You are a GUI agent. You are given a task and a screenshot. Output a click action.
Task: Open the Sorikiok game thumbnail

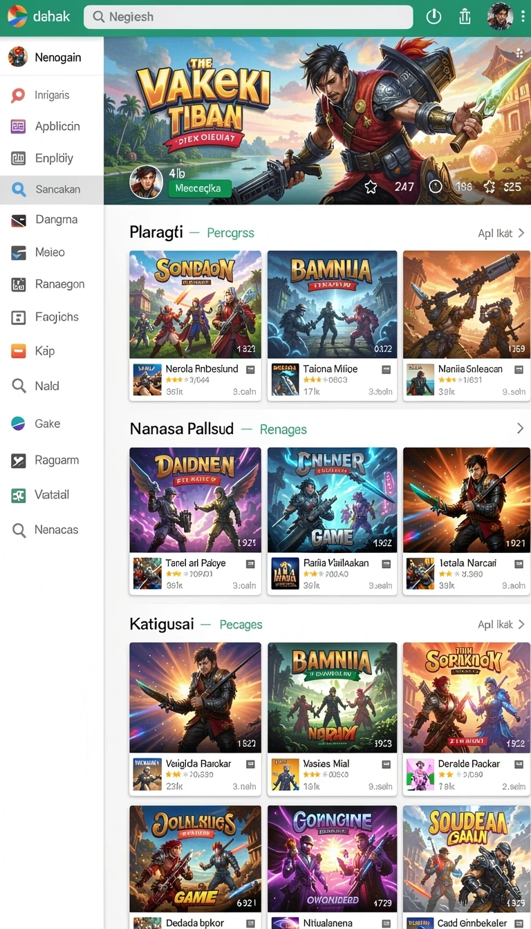(467, 697)
